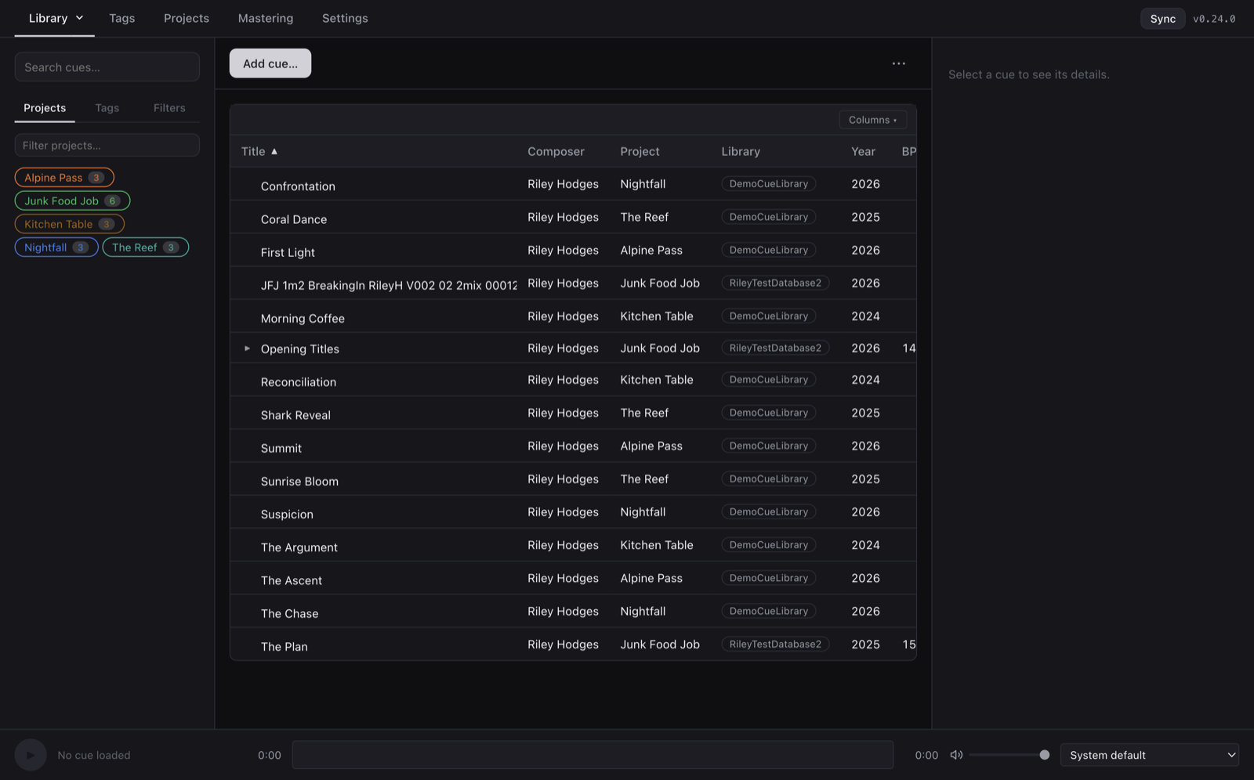Click year 2025 in Sunrise Bloom row
Screen dimensions: 1254x780
(865, 479)
